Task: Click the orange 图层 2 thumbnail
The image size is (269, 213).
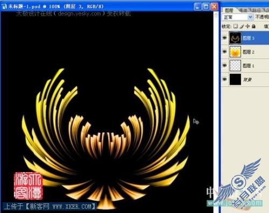Action: coord(235,52)
